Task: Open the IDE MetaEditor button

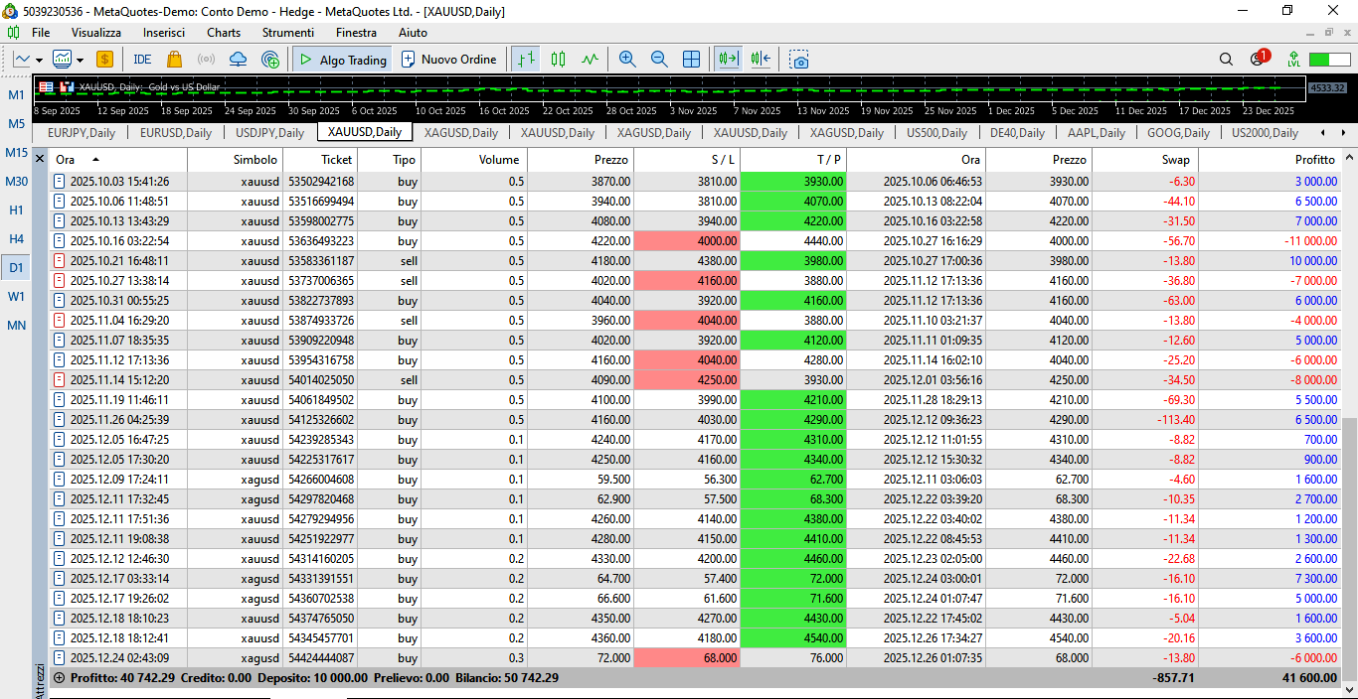Action: (x=142, y=60)
